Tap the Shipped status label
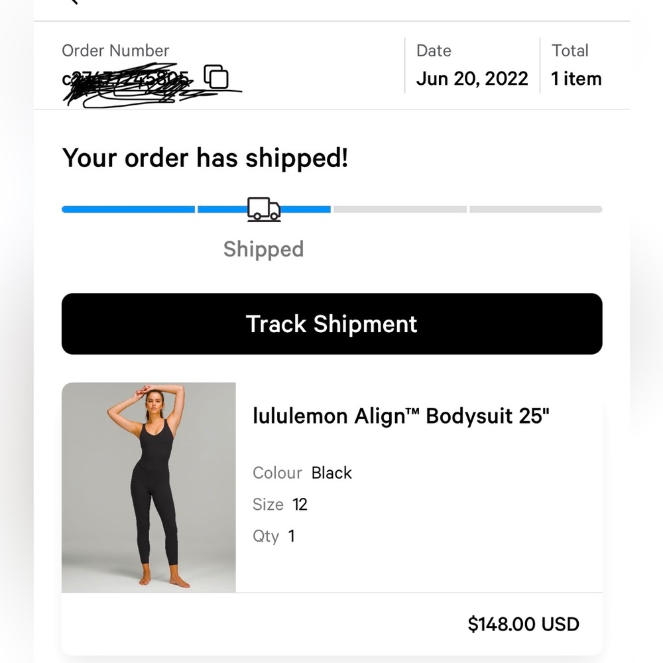The width and height of the screenshot is (663, 663). pyautogui.click(x=263, y=249)
